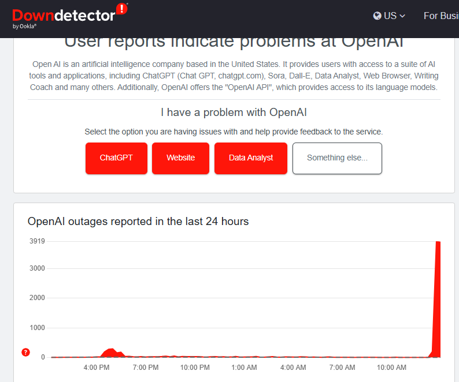Image resolution: width=459 pixels, height=382 pixels.
Task: Click the 3919 y-axis label
Action: click(x=37, y=241)
